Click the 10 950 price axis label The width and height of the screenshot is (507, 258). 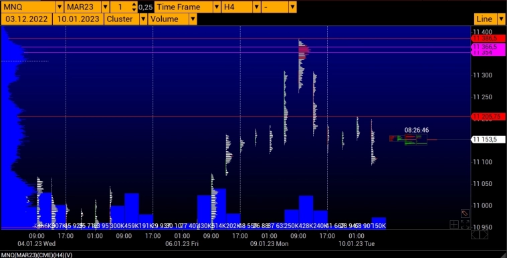[x=483, y=227]
